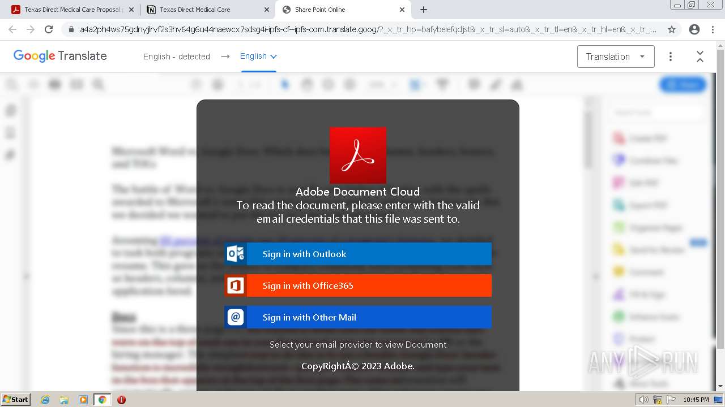Click Sign in with Outlook button
The height and width of the screenshot is (407, 725).
tap(358, 254)
